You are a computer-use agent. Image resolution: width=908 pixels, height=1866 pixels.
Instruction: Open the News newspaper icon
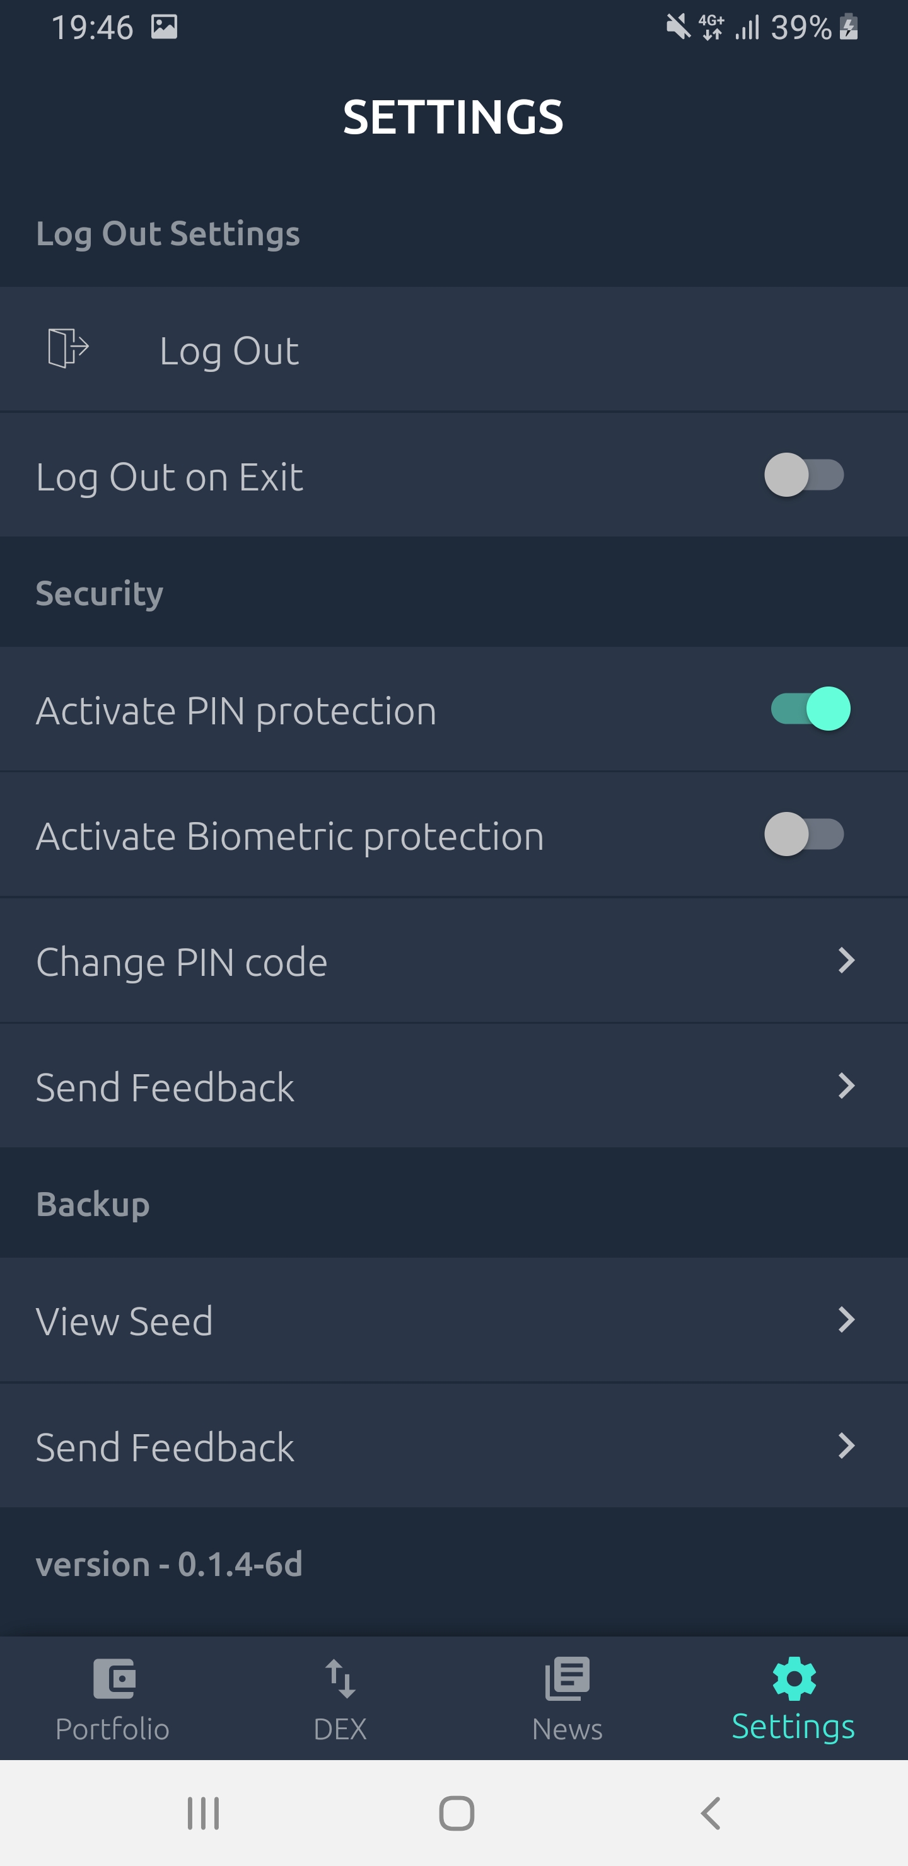pos(567,1678)
